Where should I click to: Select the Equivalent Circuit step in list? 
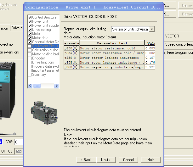point(45,46)
